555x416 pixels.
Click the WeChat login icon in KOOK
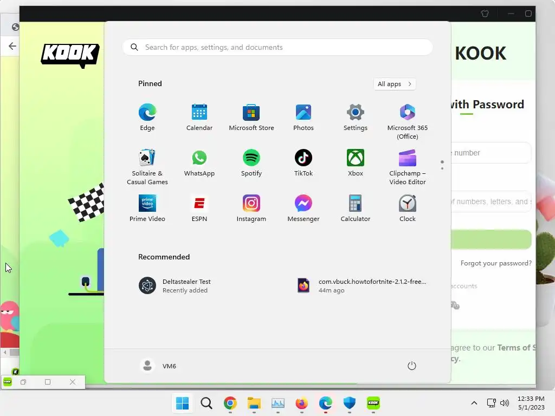click(455, 305)
